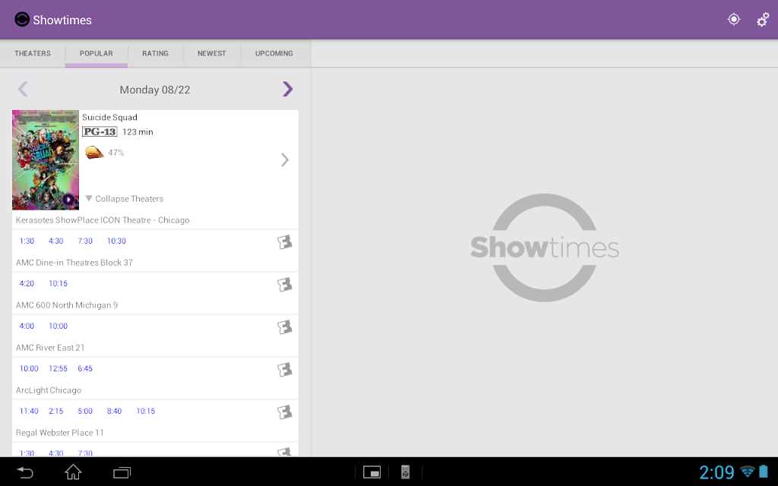778x486 pixels.
Task: Tap the 123 min runtime text
Action: tap(138, 132)
